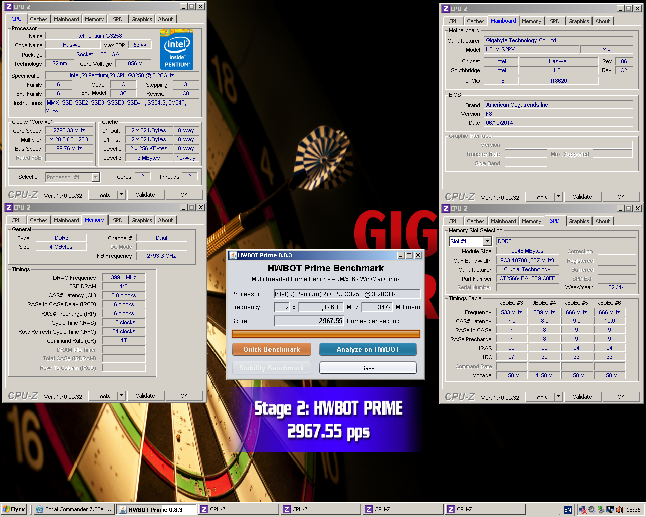Expand the Tools arrow in the SPD tab window
This screenshot has height=517, width=646.
(558, 397)
